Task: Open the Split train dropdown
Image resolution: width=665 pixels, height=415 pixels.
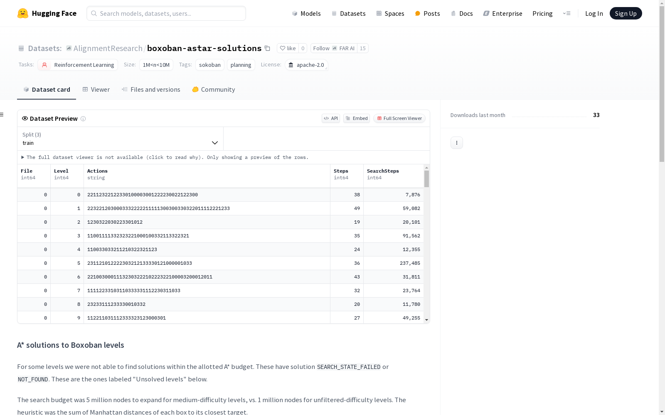Action: [120, 139]
